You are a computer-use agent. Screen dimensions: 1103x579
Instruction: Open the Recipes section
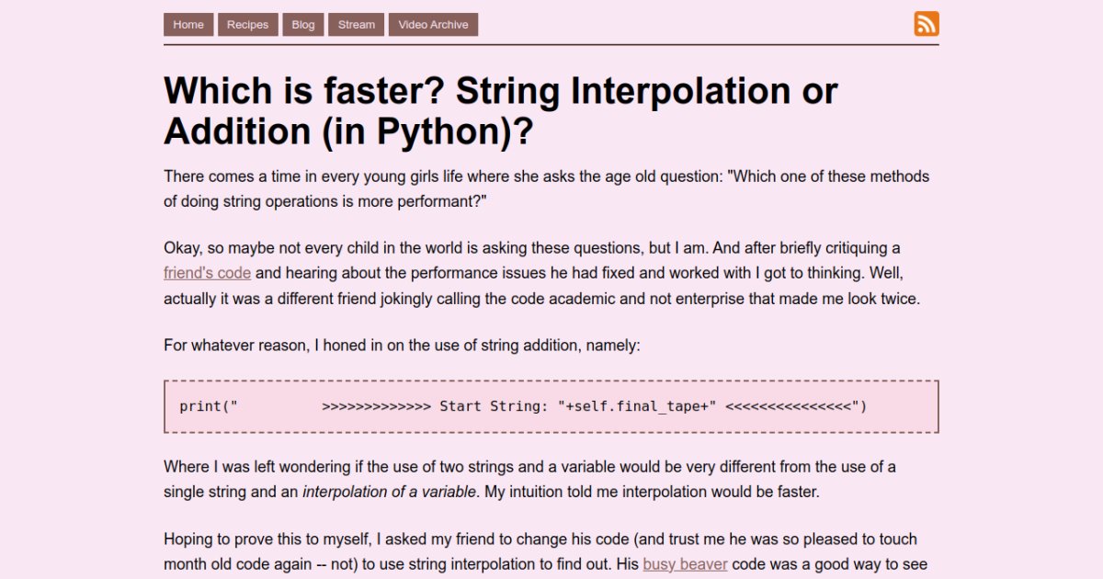[x=248, y=25]
